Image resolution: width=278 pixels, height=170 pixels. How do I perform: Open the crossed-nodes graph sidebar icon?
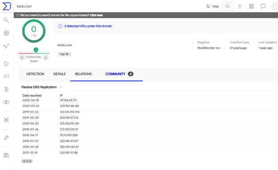[x=6, y=120]
